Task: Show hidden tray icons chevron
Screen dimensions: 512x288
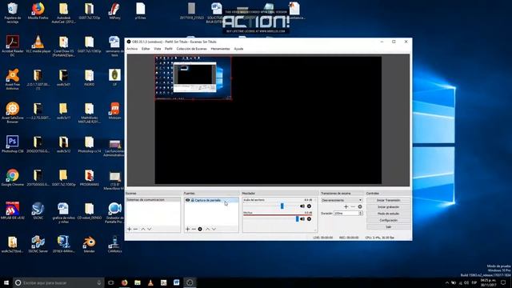Action: (x=447, y=282)
